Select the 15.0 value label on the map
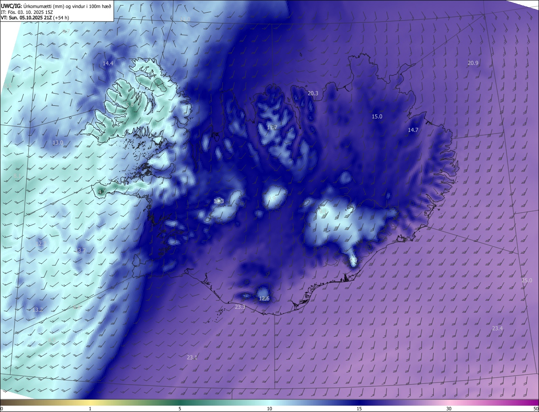 [377, 116]
